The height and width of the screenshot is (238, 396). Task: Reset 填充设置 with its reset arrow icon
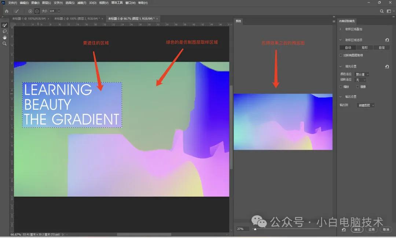click(387, 66)
